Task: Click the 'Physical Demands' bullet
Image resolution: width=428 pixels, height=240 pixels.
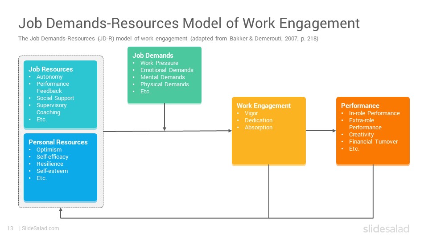Action: [x=165, y=84]
